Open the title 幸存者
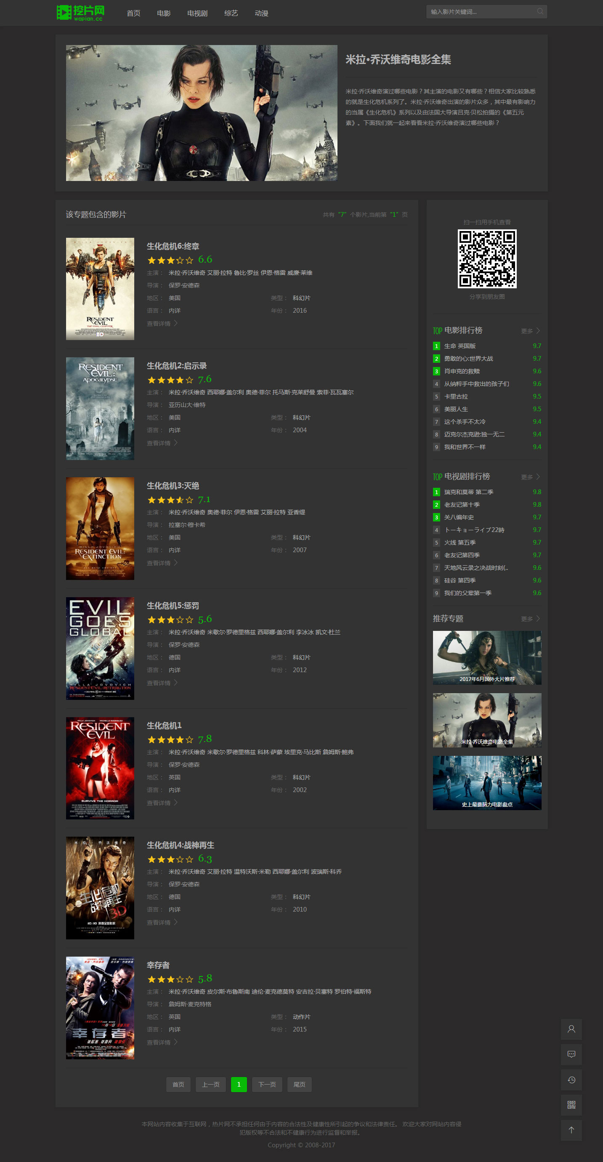 158,965
